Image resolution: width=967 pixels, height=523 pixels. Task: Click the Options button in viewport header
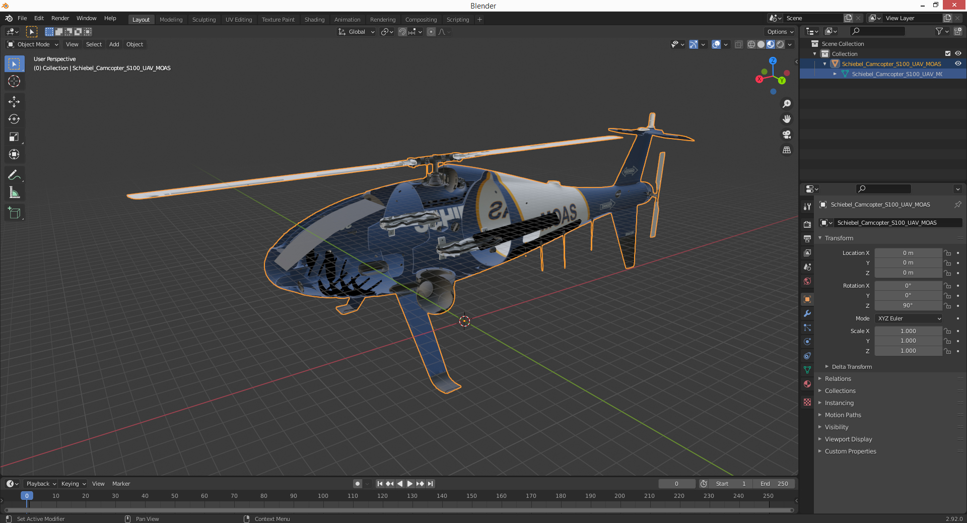coord(780,32)
